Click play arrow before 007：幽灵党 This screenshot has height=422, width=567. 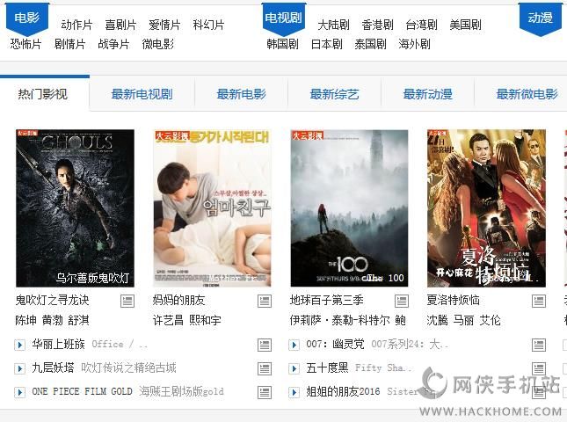tap(294, 345)
